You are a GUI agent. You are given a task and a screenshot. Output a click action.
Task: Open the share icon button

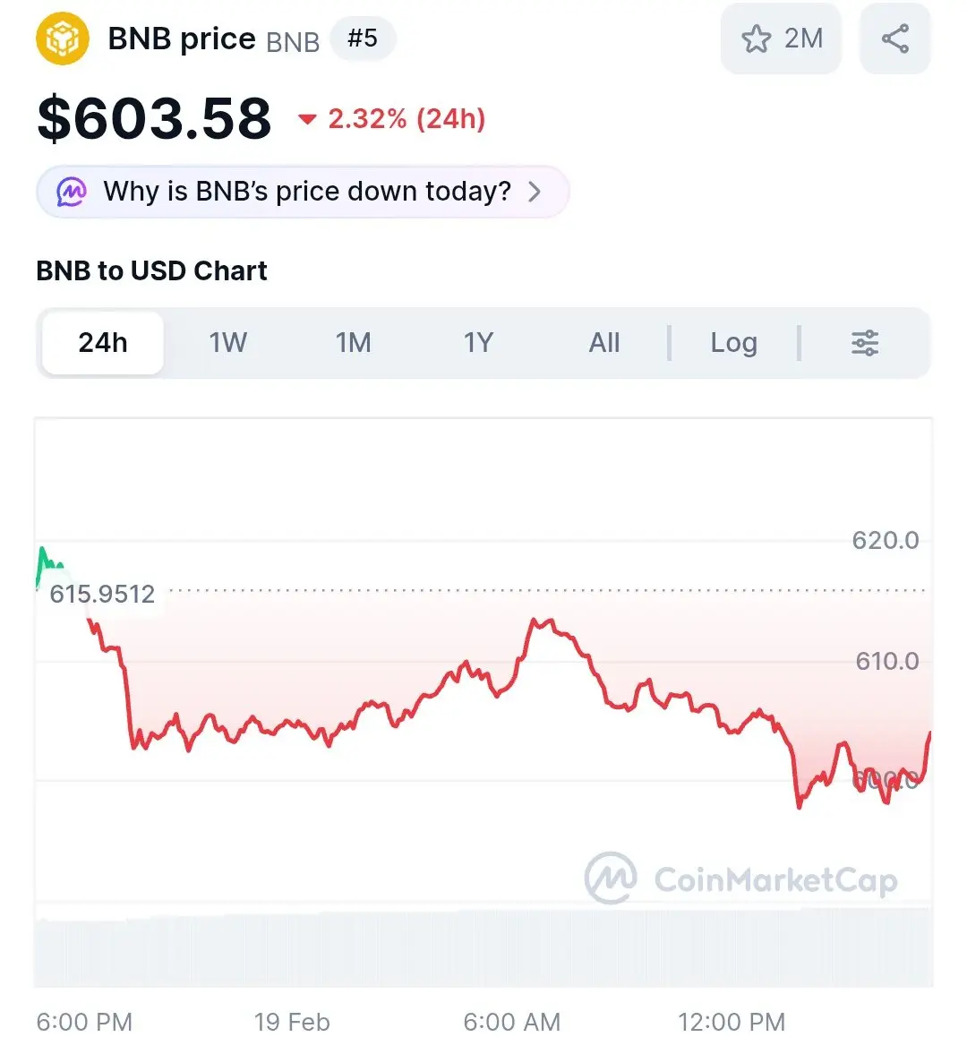(894, 39)
